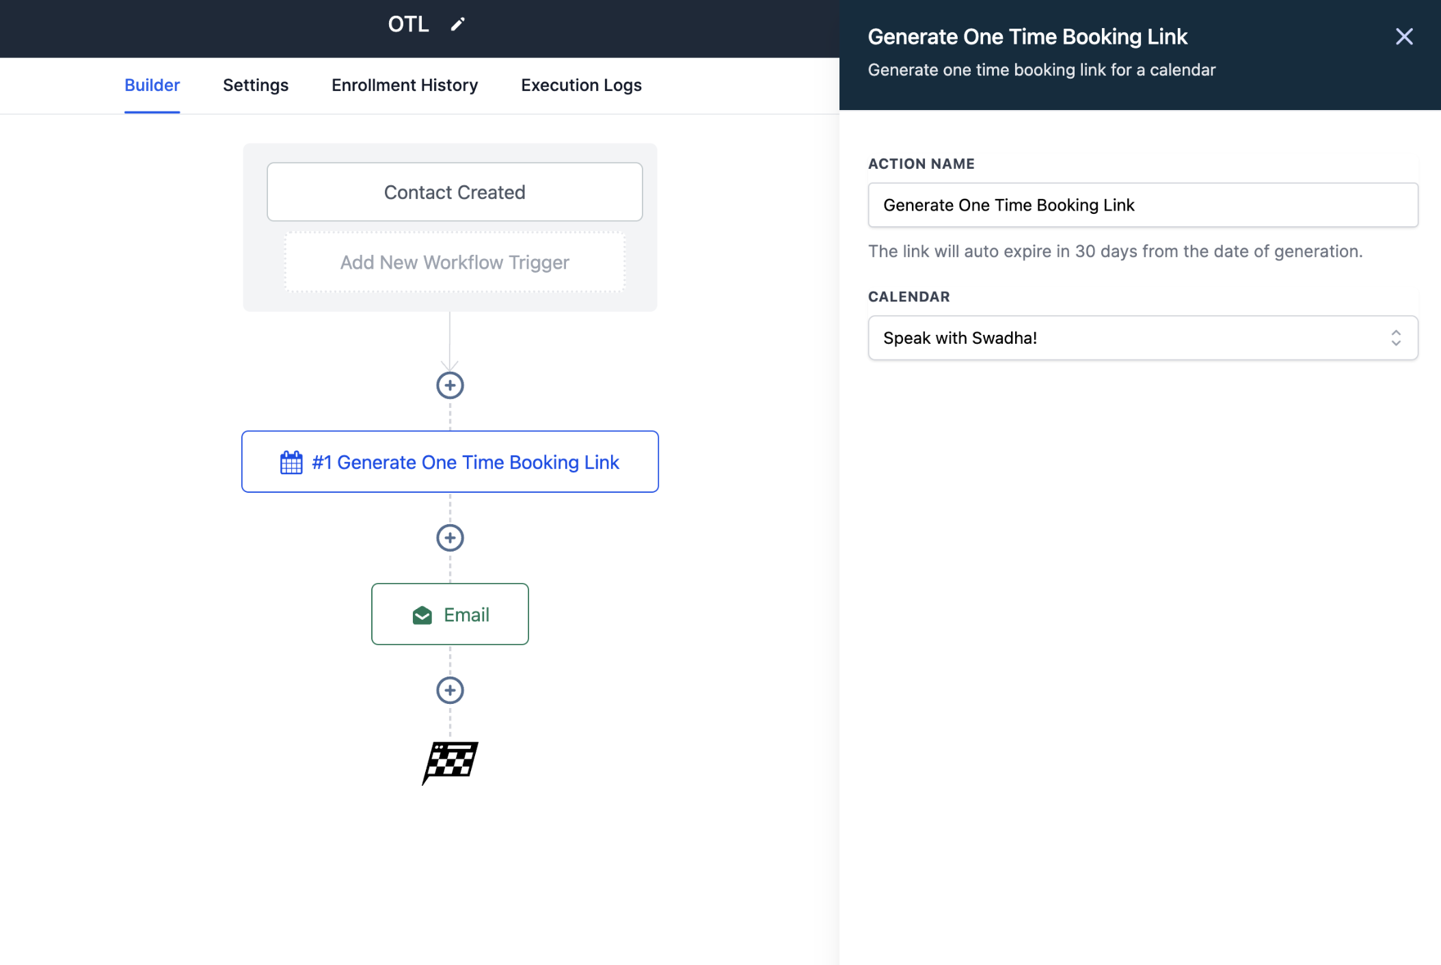This screenshot has height=965, width=1441.
Task: Open the Execution Logs tab
Action: click(581, 85)
